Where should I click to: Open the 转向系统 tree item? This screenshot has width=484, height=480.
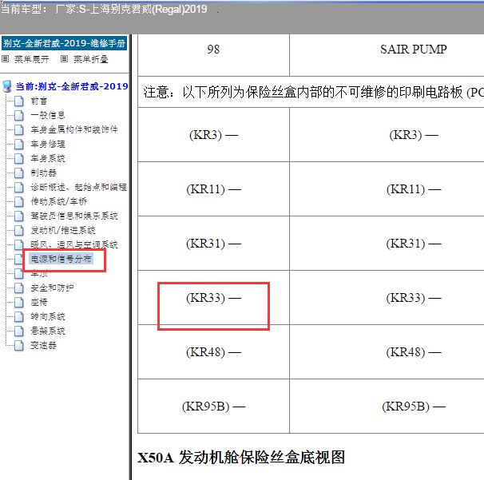[48, 316]
